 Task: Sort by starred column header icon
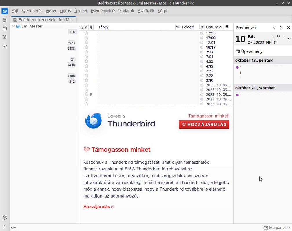click(x=86, y=27)
